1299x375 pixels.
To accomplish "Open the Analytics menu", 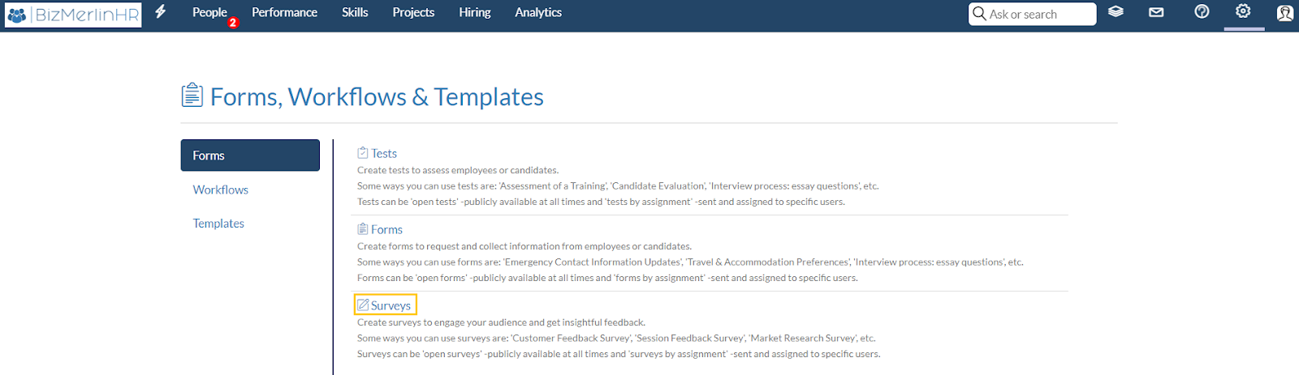I will pyautogui.click(x=538, y=12).
